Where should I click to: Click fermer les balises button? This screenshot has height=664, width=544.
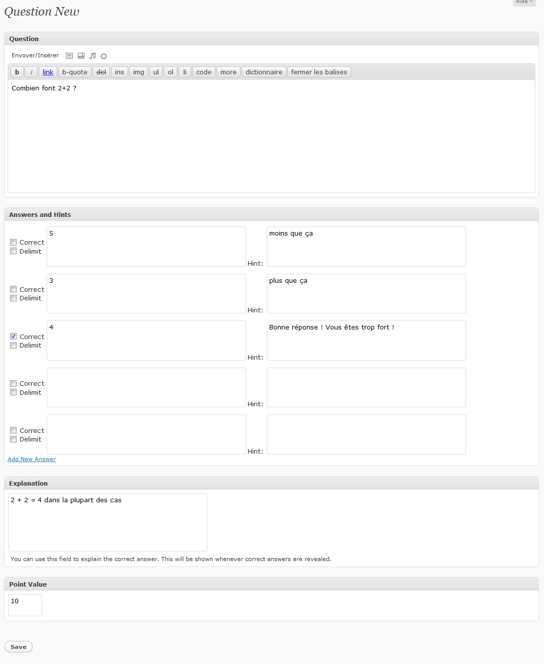(x=319, y=72)
